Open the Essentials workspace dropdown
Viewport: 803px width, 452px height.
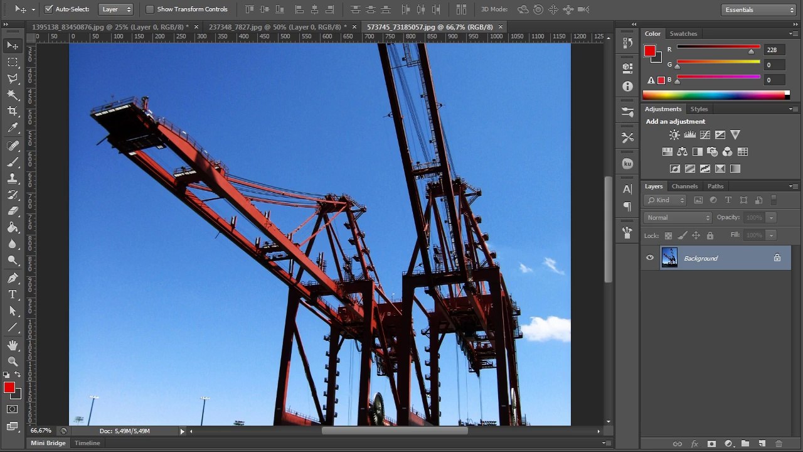point(758,9)
